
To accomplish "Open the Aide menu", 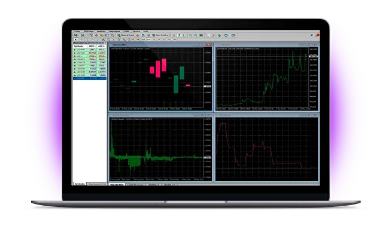I will point(145,31).
